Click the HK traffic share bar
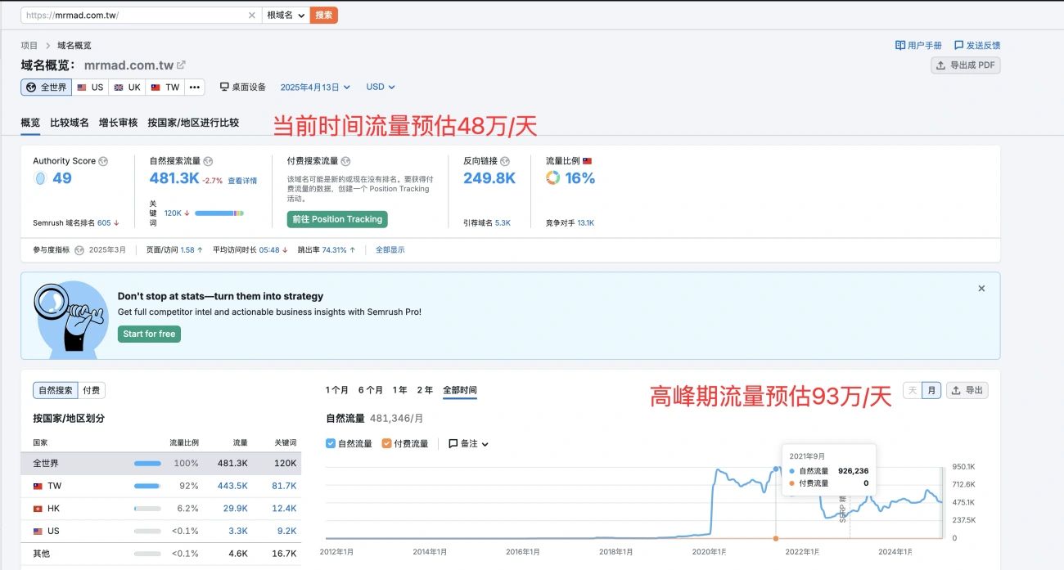 pos(147,509)
